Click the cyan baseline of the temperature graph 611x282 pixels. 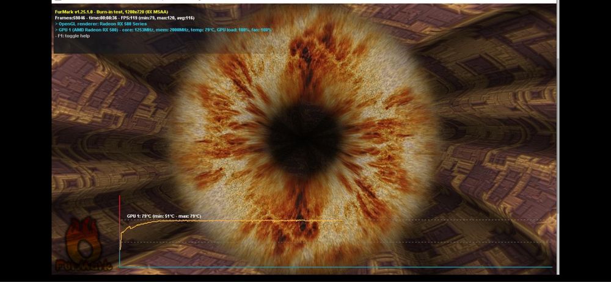click(x=335, y=267)
